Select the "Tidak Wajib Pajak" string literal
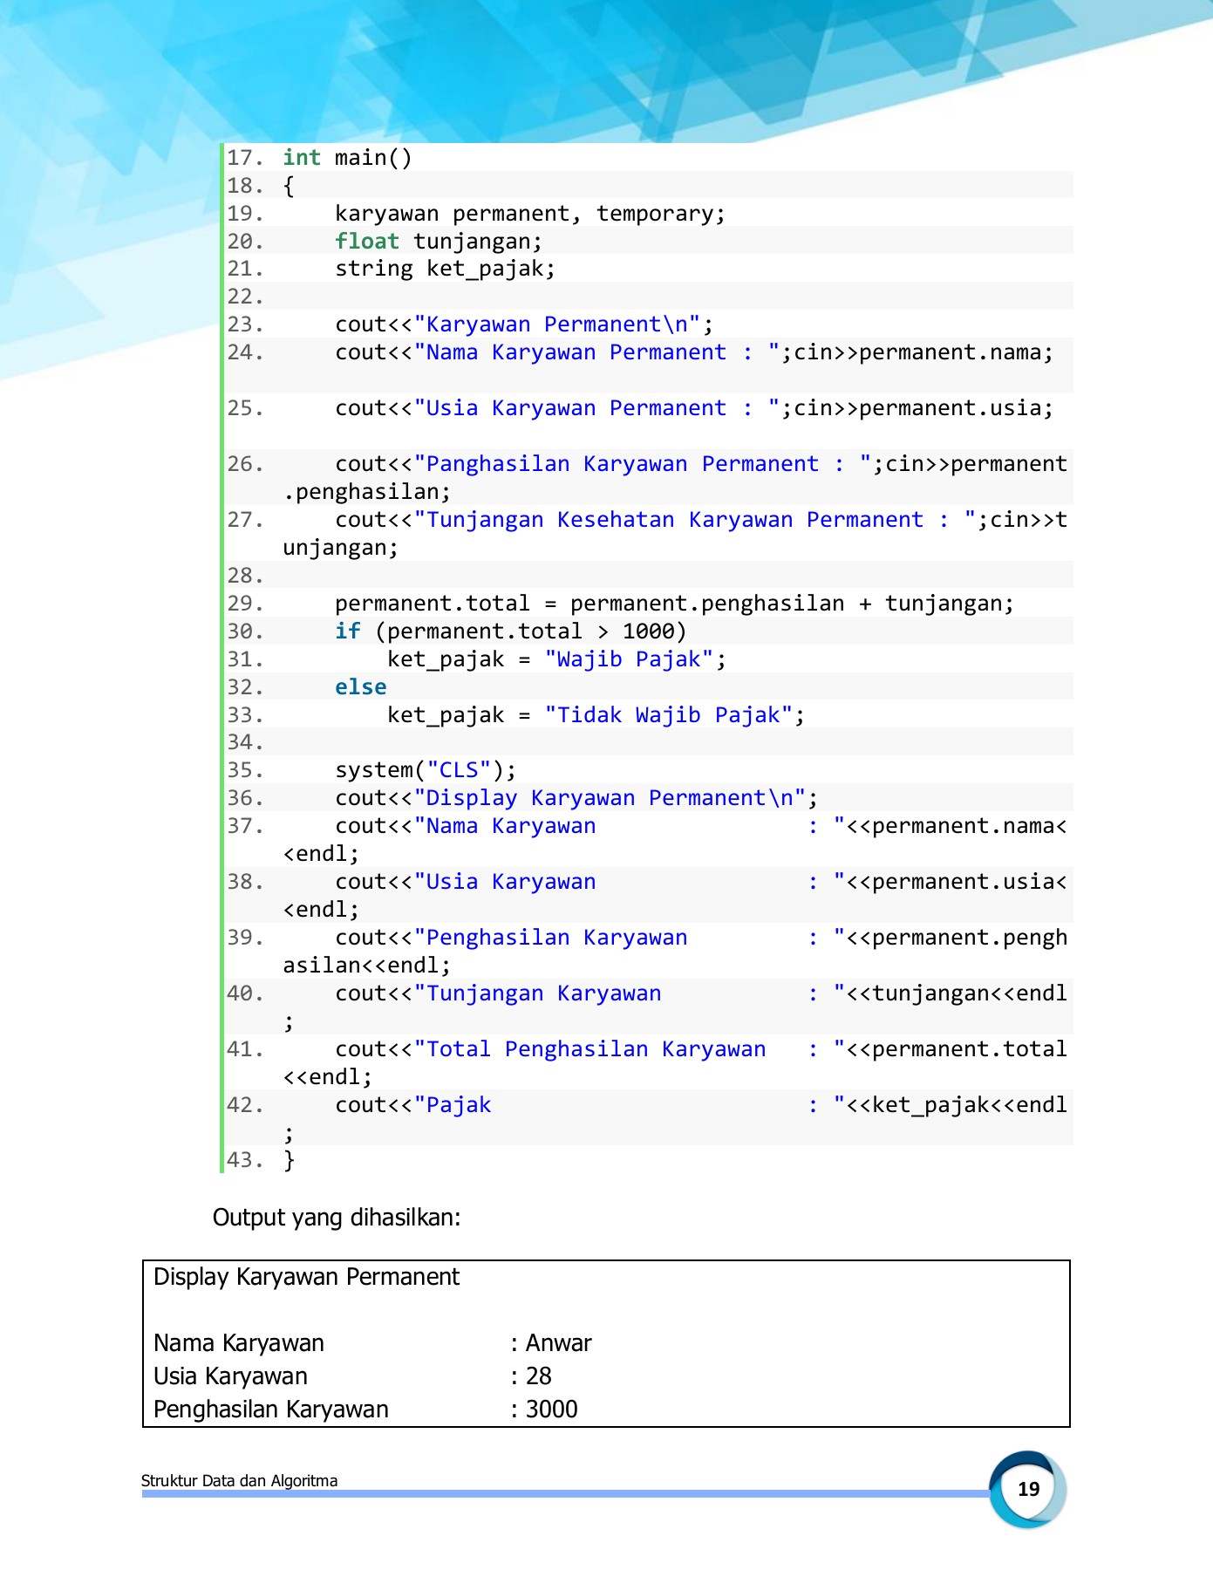1213x1570 pixels. click(x=668, y=715)
